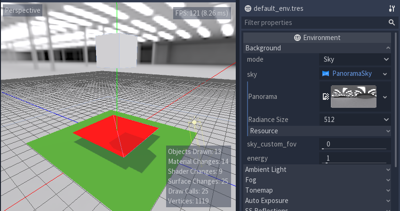Click the texture file icon beside Panorama thumbnail

tap(326, 97)
